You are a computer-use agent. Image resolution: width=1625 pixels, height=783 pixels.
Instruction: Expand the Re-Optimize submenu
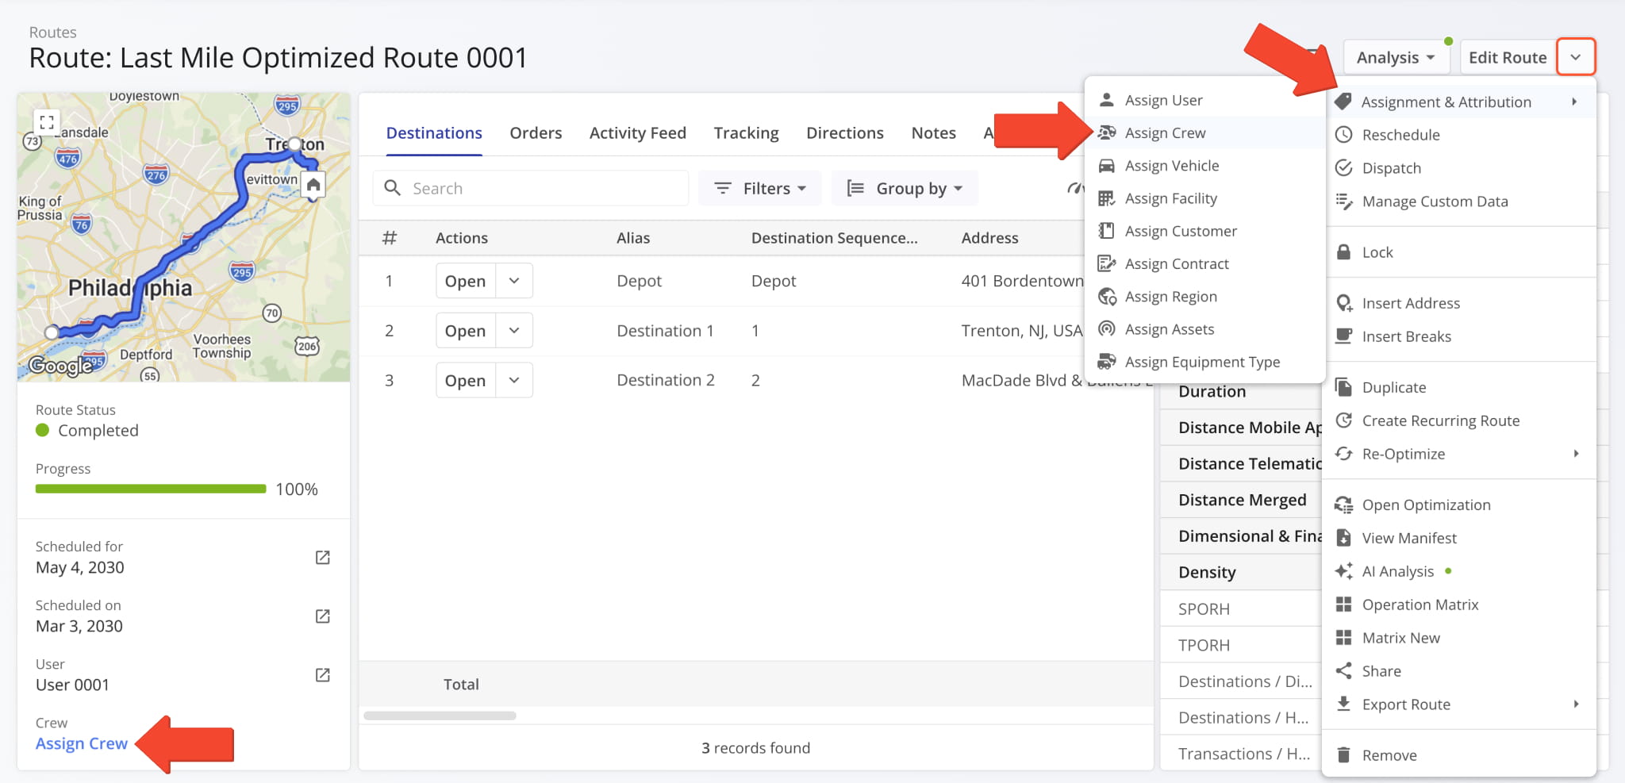1459,454
